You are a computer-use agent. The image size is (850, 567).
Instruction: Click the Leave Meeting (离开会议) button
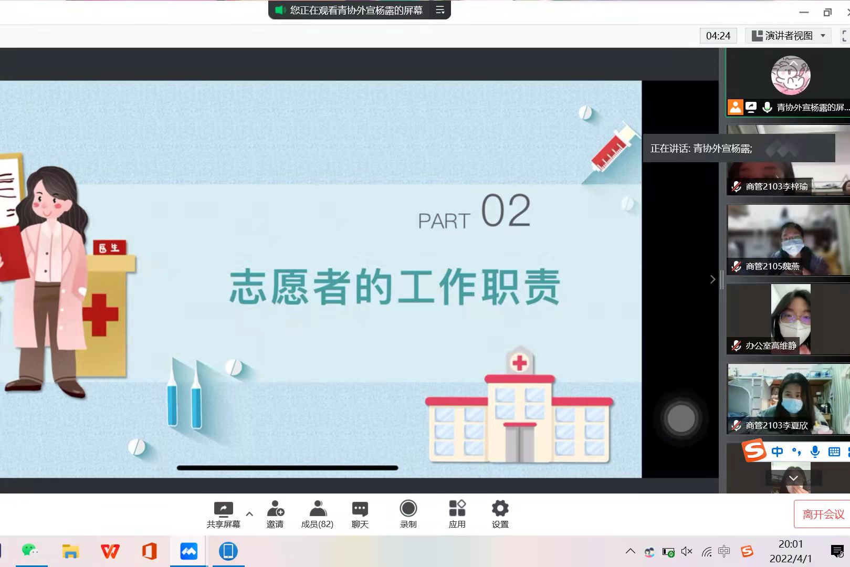pyautogui.click(x=823, y=514)
